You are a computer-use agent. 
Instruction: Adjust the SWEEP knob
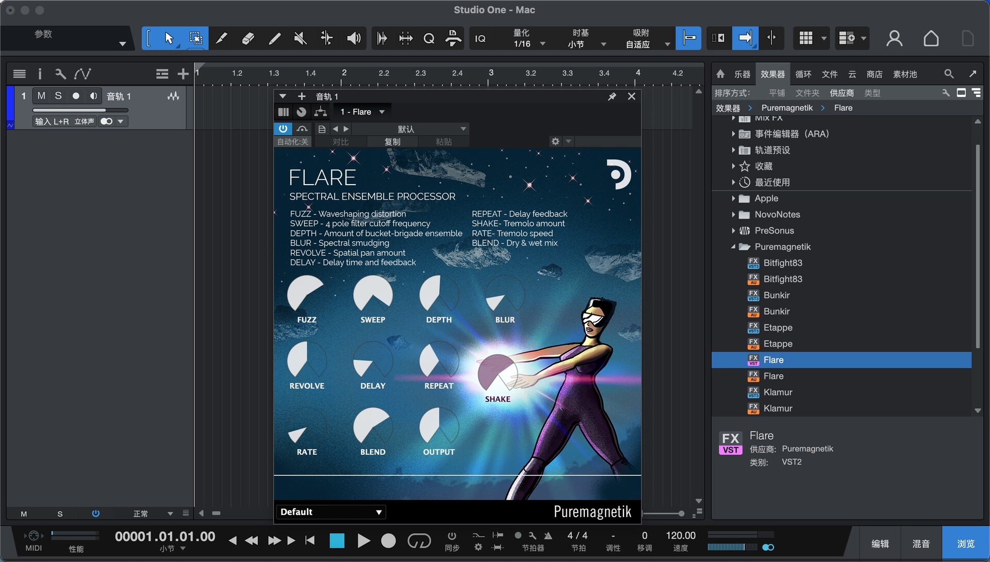click(x=372, y=294)
